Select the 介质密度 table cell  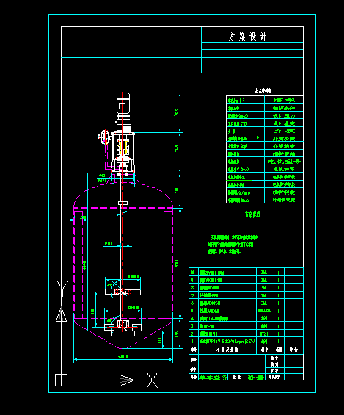[284, 138]
